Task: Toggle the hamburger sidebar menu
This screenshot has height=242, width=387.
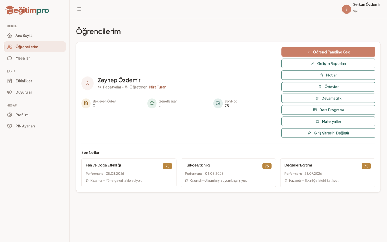Action: pyautogui.click(x=79, y=9)
